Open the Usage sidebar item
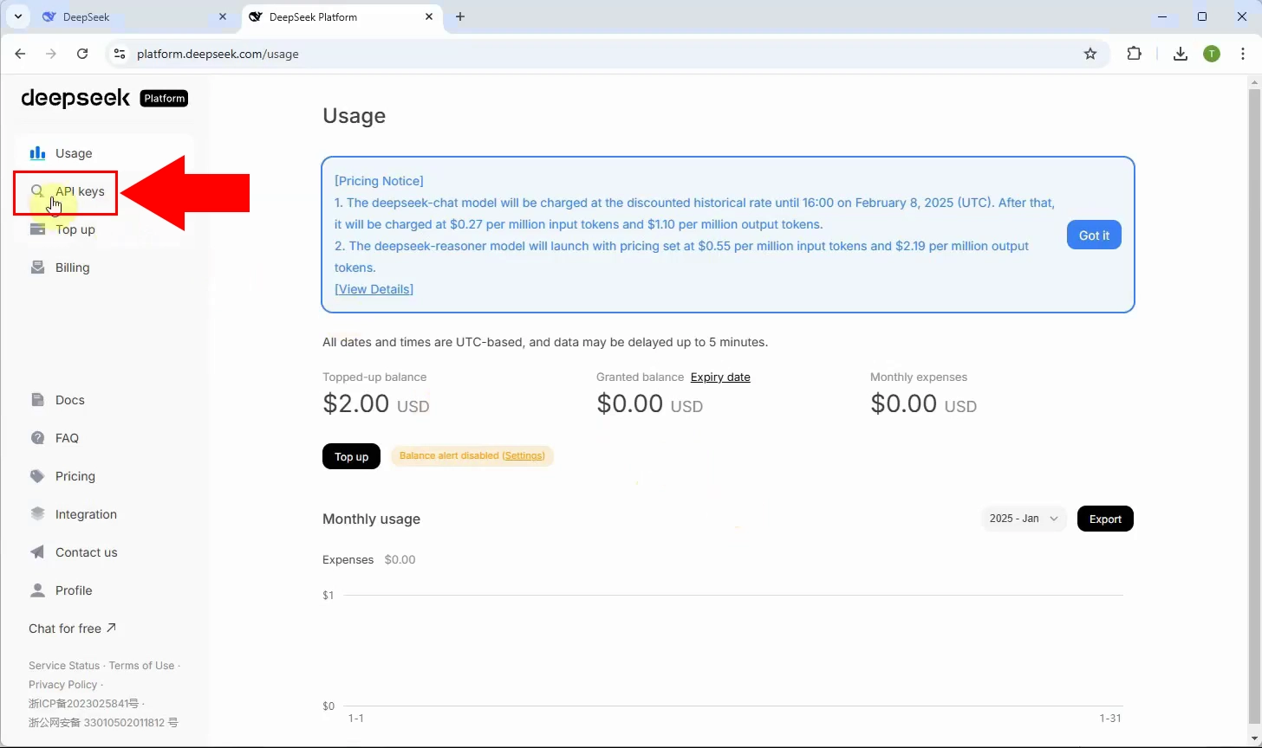The height and width of the screenshot is (748, 1262). [x=106, y=153]
